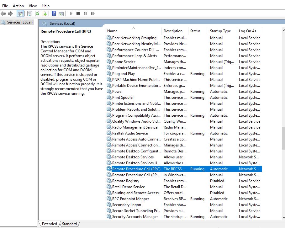Click the Export List toolbar icon

44,13
